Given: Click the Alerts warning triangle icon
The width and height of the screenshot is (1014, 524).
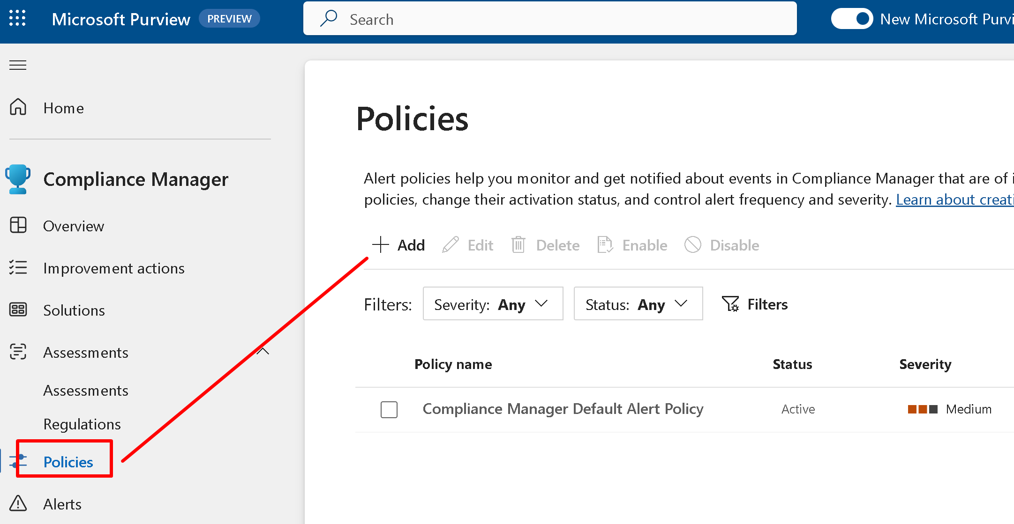Looking at the screenshot, I should point(18,503).
